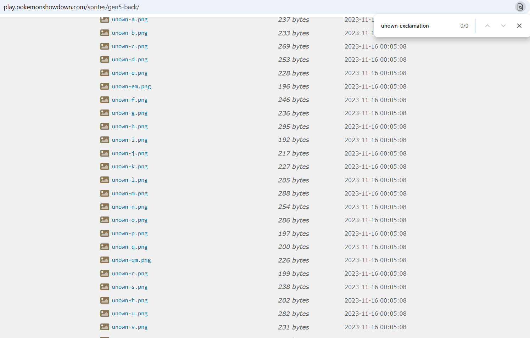This screenshot has width=530, height=338.
Task: Open the unown-q.png file link
Action: click(130, 247)
